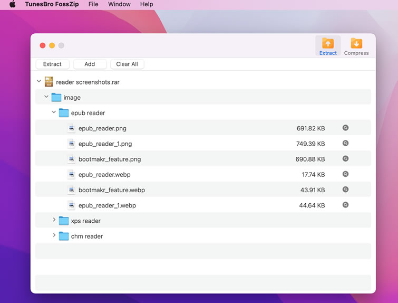Select the epub_reader.webp file name
The width and height of the screenshot is (398, 303).
tap(104, 175)
